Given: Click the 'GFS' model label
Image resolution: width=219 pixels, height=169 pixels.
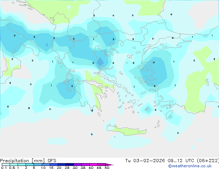Looking at the screenshot, I should 52,161.
